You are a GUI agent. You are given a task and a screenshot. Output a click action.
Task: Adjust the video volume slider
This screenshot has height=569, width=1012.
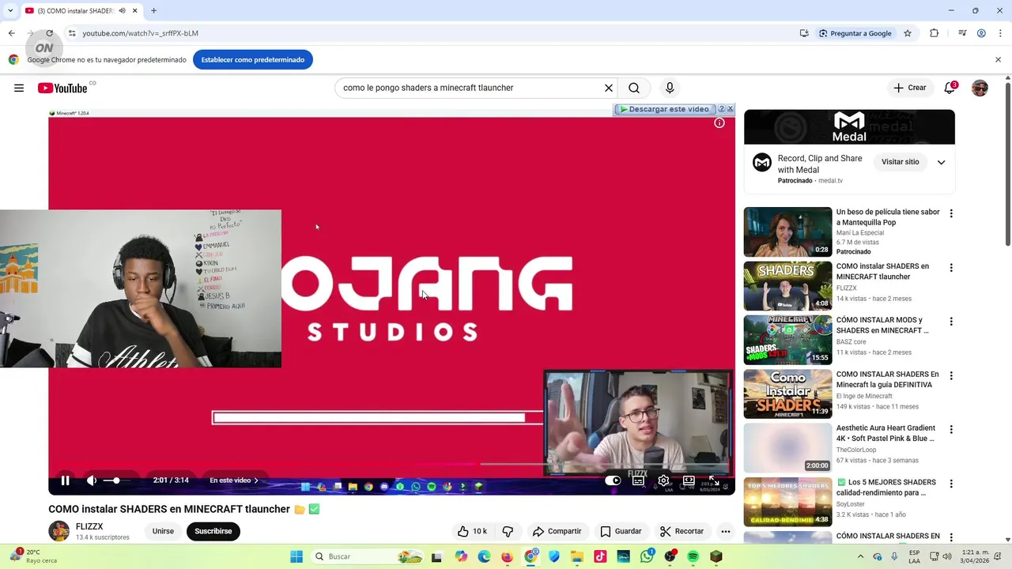(x=115, y=480)
